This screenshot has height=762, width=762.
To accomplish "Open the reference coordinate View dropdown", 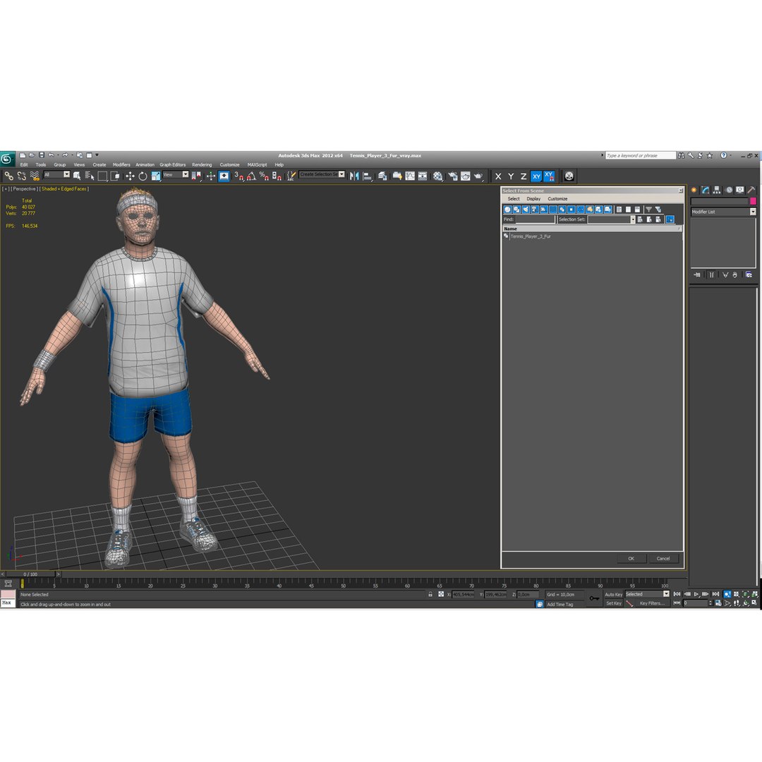I will point(185,174).
